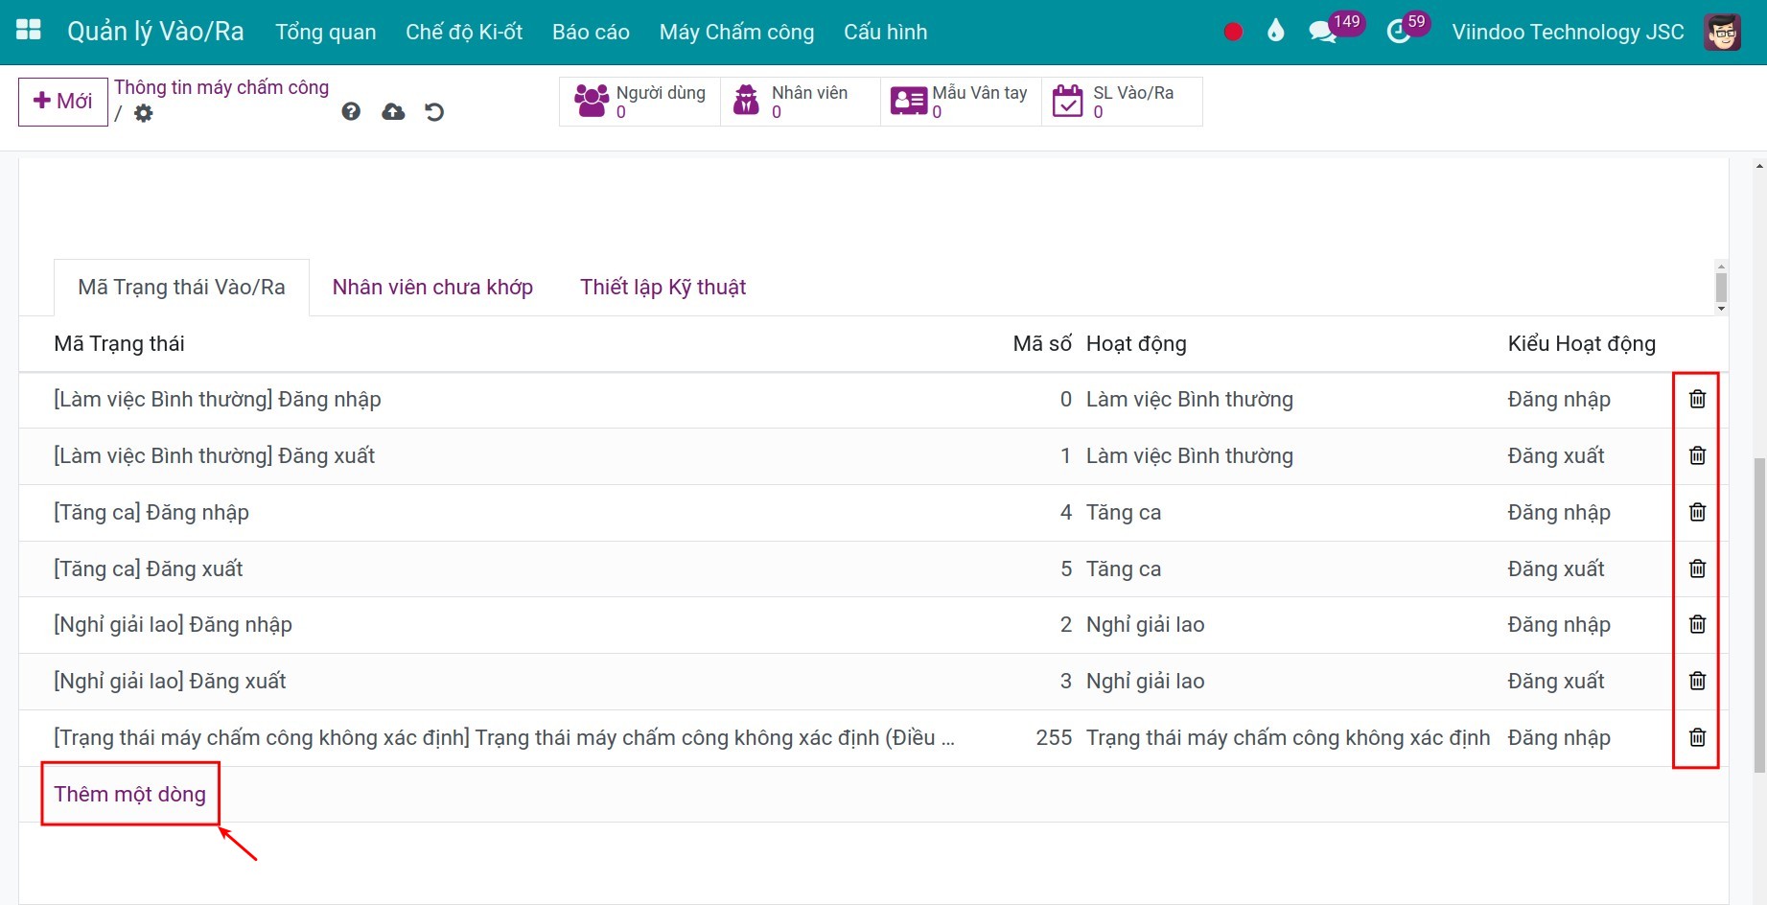1767x905 pixels.
Task: Sort by Mã số column header
Action: tap(1042, 344)
